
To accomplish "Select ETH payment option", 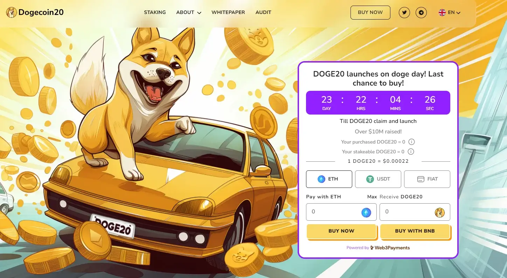I will tap(329, 179).
